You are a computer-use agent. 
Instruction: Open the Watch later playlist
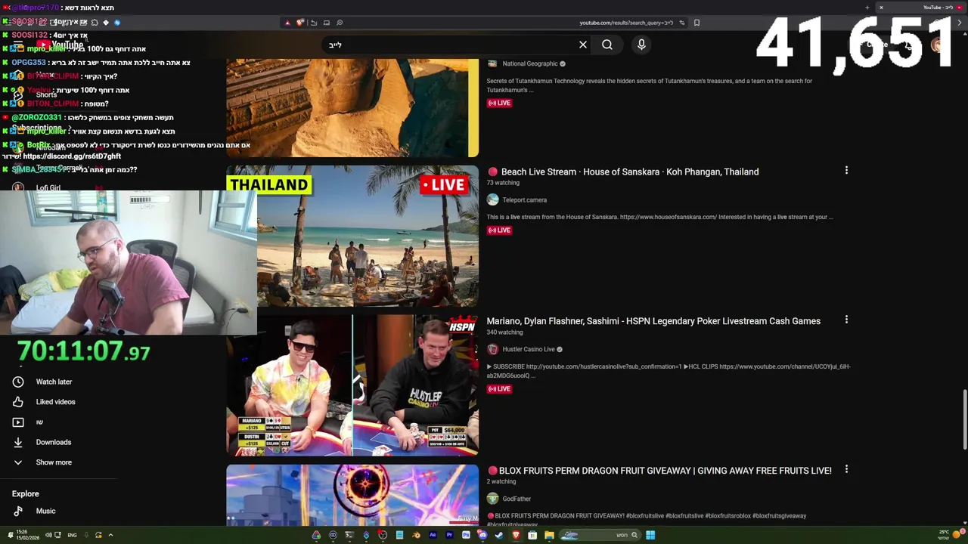54,382
